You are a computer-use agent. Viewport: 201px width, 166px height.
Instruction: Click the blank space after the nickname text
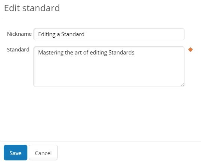tap(133, 34)
